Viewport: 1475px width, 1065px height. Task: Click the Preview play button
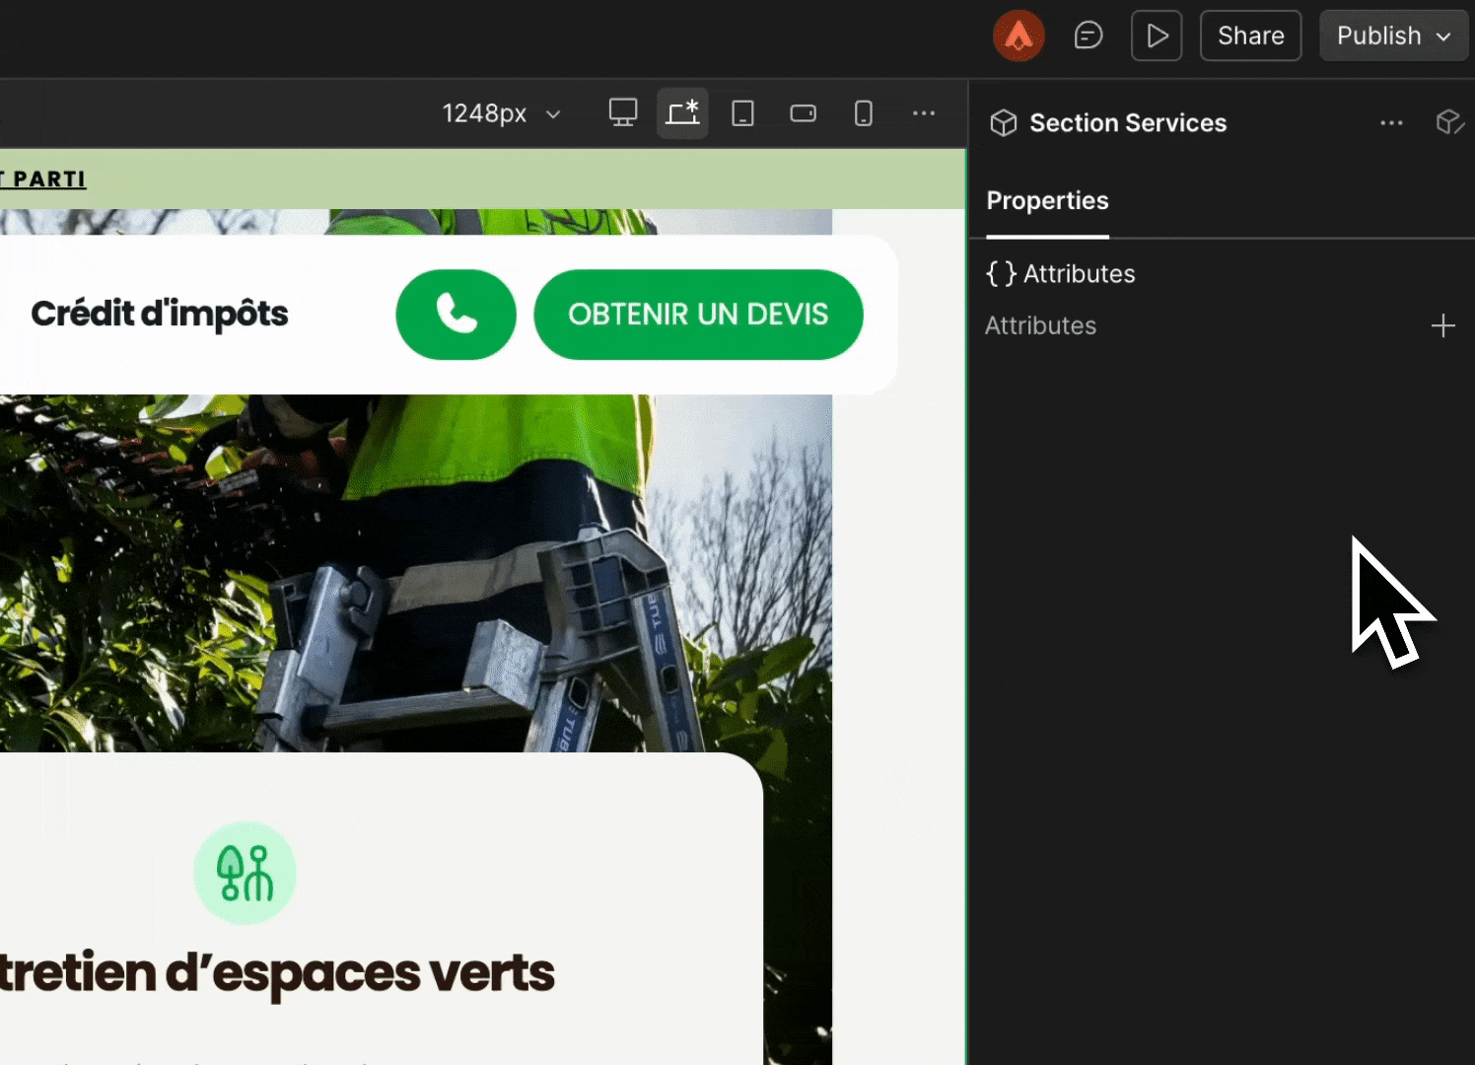[1157, 35]
